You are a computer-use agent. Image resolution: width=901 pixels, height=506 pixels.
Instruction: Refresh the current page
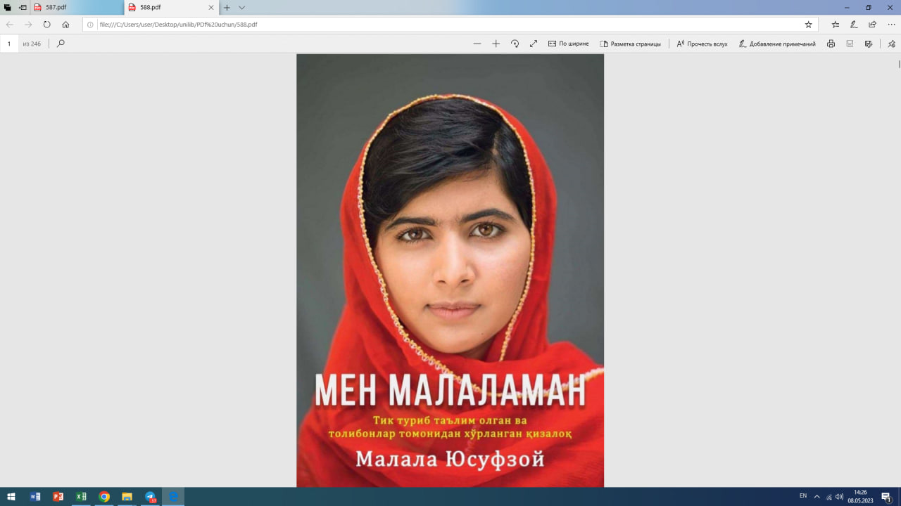[x=46, y=23]
